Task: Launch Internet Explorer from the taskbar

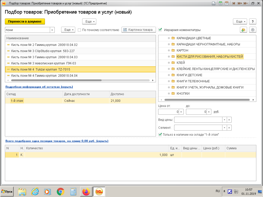Action: click(x=35, y=192)
